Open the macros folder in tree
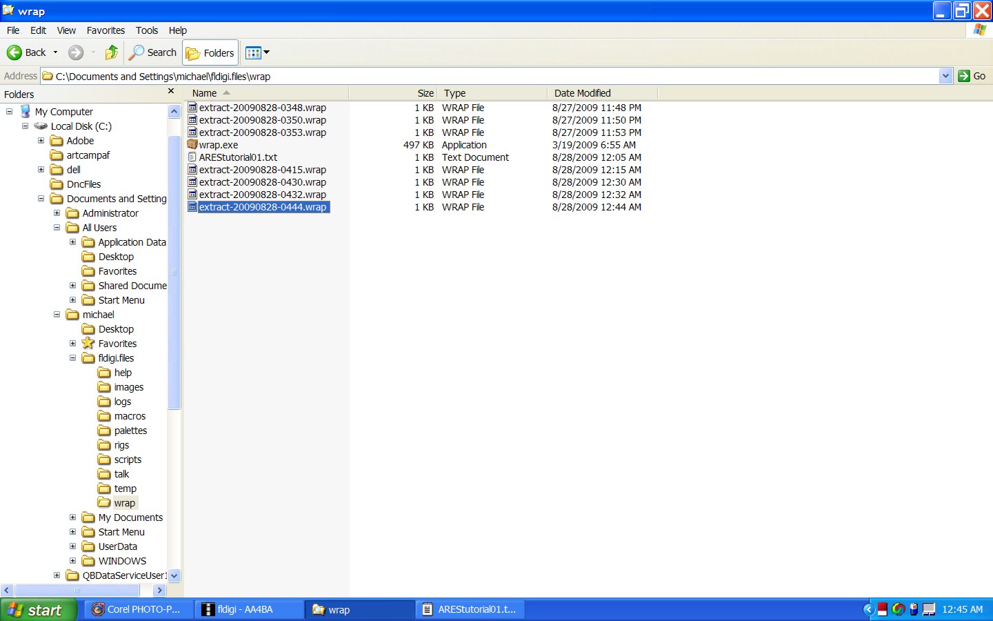Image resolution: width=993 pixels, height=621 pixels. [122, 416]
